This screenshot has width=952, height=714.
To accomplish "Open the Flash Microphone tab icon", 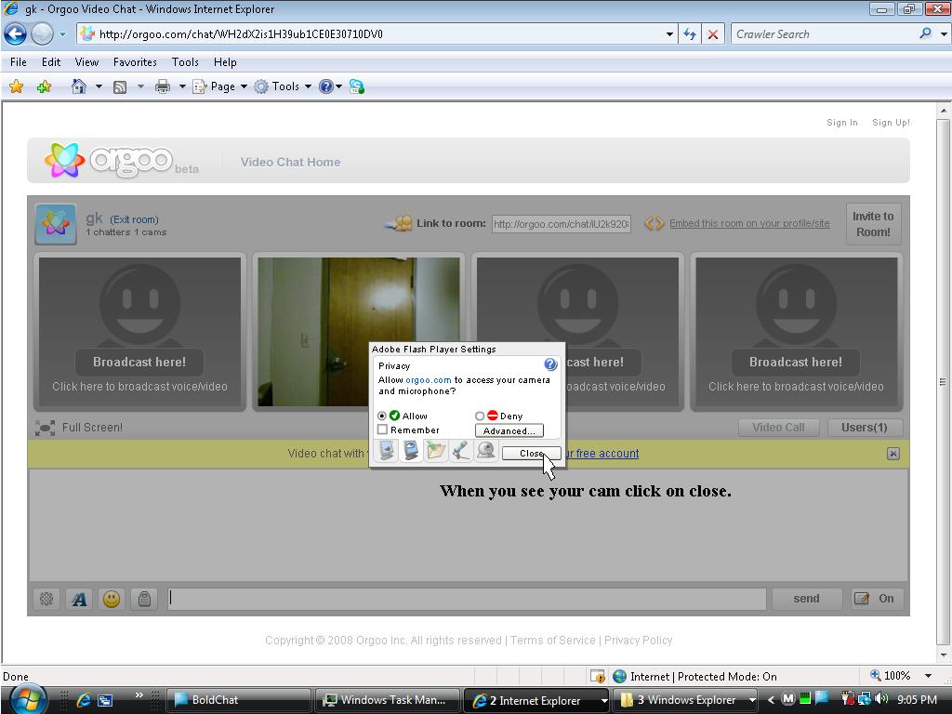I will (461, 451).
